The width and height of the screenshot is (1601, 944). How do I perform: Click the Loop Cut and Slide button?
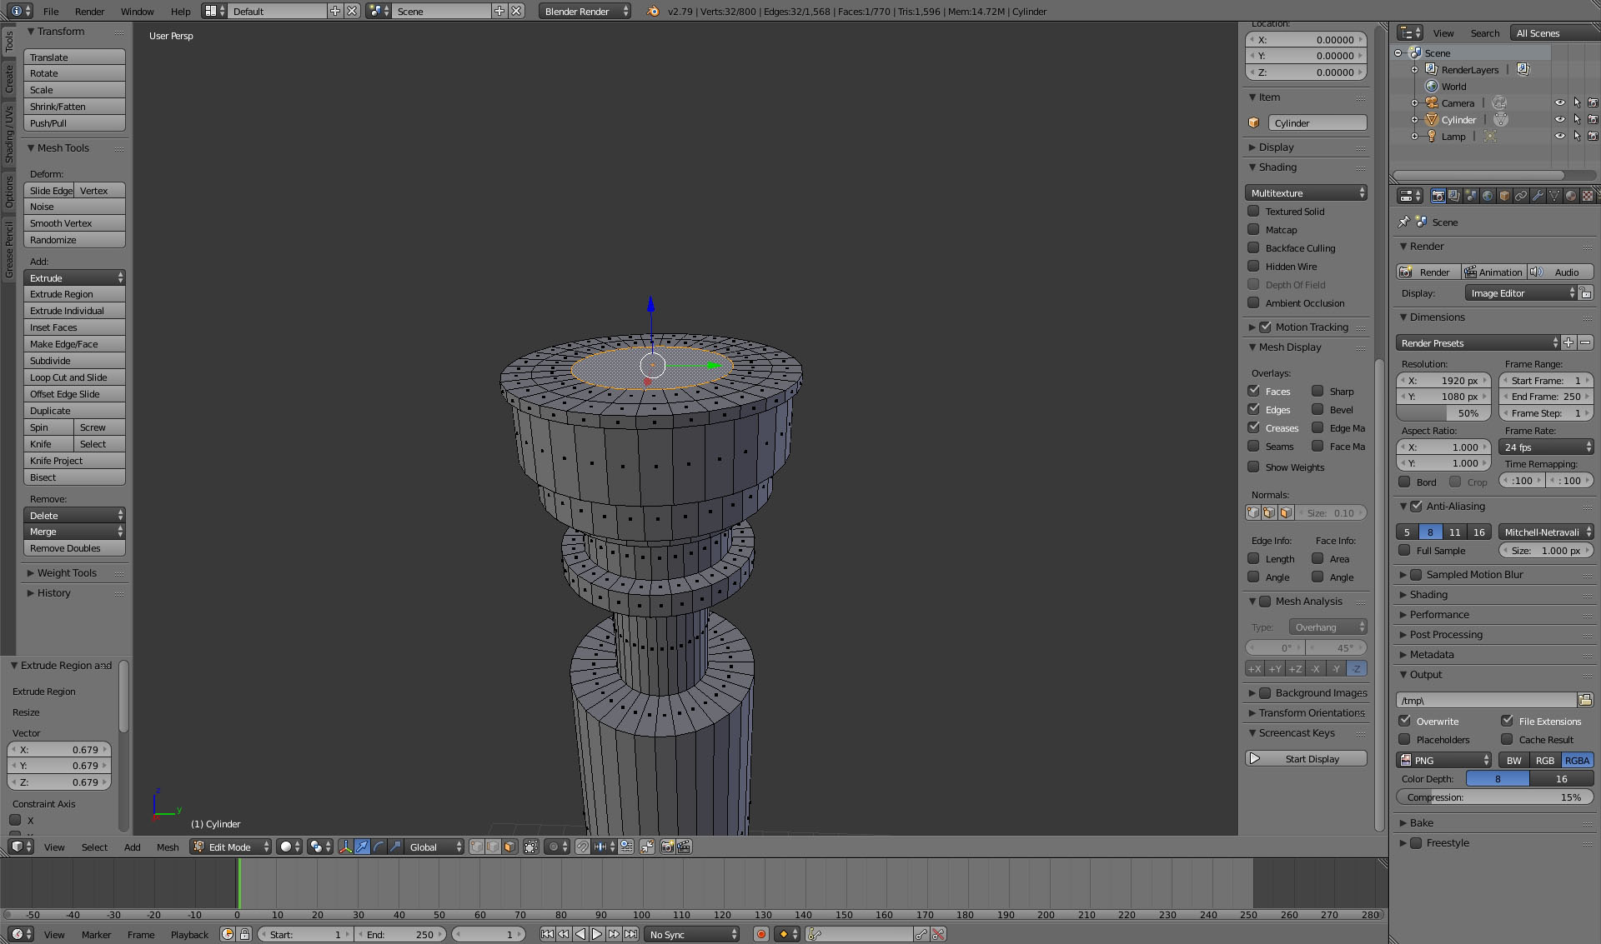(74, 377)
